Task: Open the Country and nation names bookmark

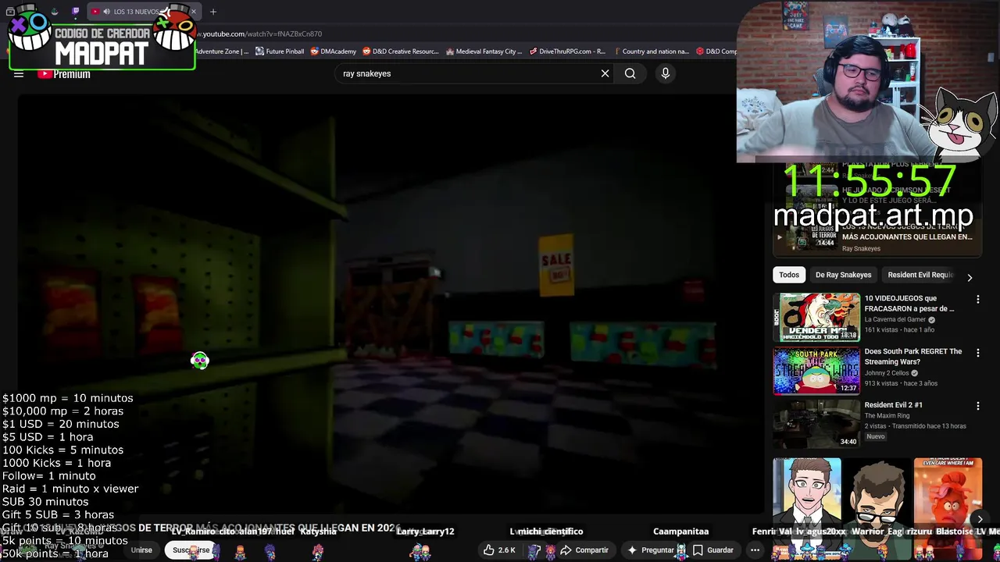Action: (x=650, y=52)
